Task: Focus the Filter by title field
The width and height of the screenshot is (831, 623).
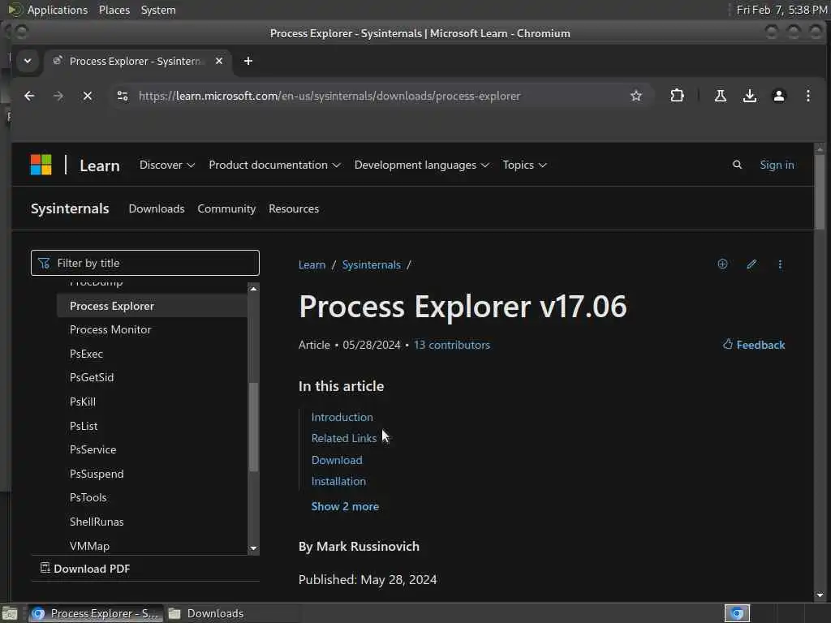Action: [145, 263]
